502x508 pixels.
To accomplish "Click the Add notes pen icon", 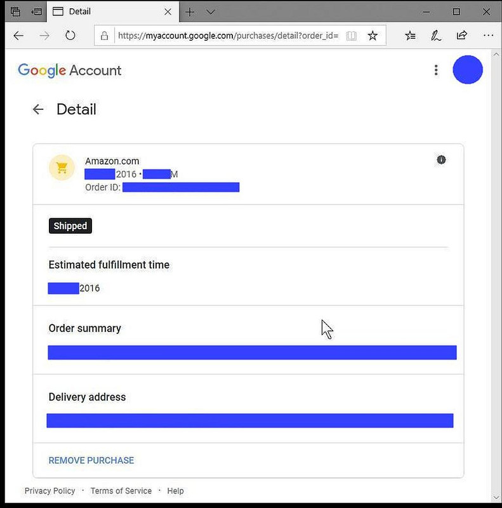I will pyautogui.click(x=436, y=36).
